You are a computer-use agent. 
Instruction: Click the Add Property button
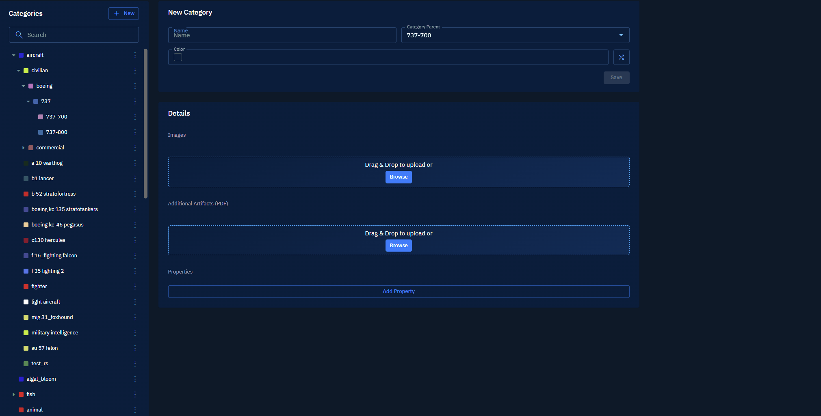coord(399,291)
